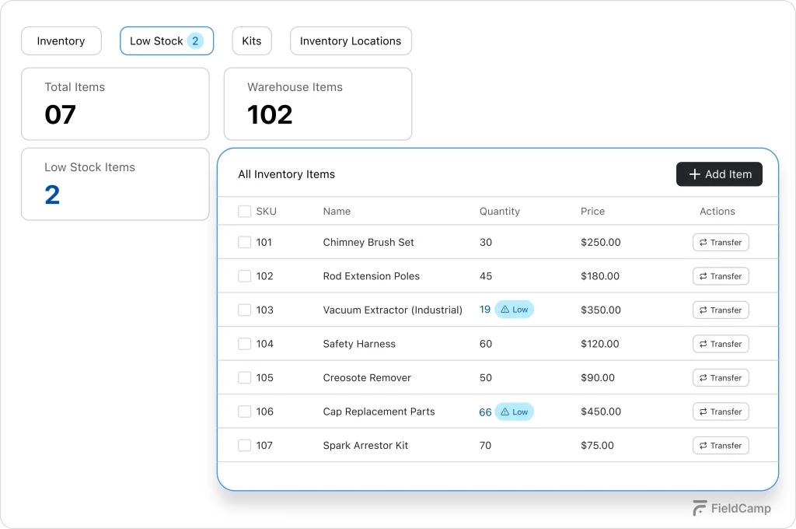Click the swap icon on Spark Arrestor Kit's Transfer button
The image size is (796, 529).
[703, 445]
